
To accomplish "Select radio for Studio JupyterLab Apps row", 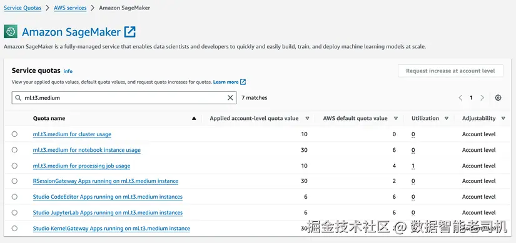I will click(14, 212).
